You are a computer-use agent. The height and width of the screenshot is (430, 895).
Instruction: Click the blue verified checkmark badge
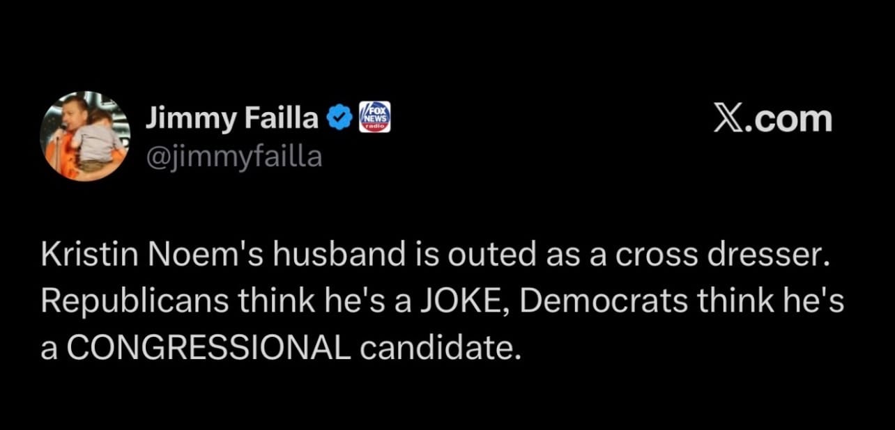pos(339,120)
